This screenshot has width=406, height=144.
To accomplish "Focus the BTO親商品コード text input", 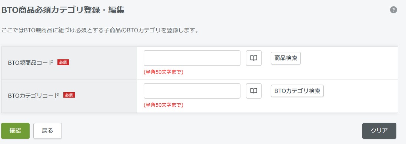I will click(192, 58).
